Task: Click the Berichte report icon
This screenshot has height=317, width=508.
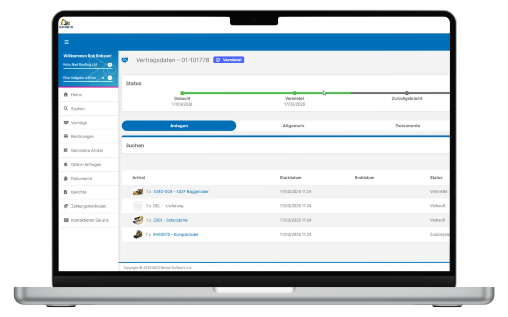Action: [66, 192]
